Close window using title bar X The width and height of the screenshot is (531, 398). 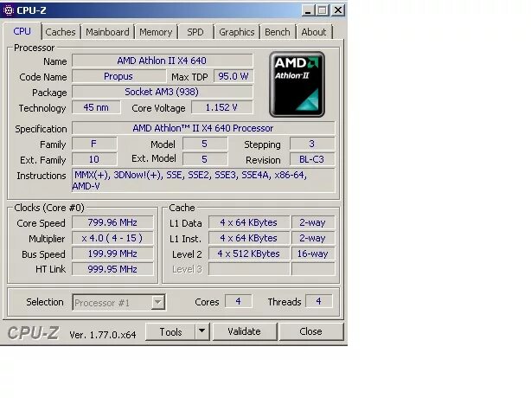(x=337, y=10)
